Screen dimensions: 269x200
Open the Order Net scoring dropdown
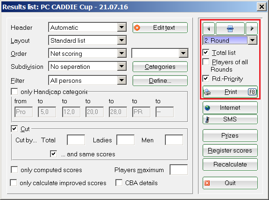point(122,53)
